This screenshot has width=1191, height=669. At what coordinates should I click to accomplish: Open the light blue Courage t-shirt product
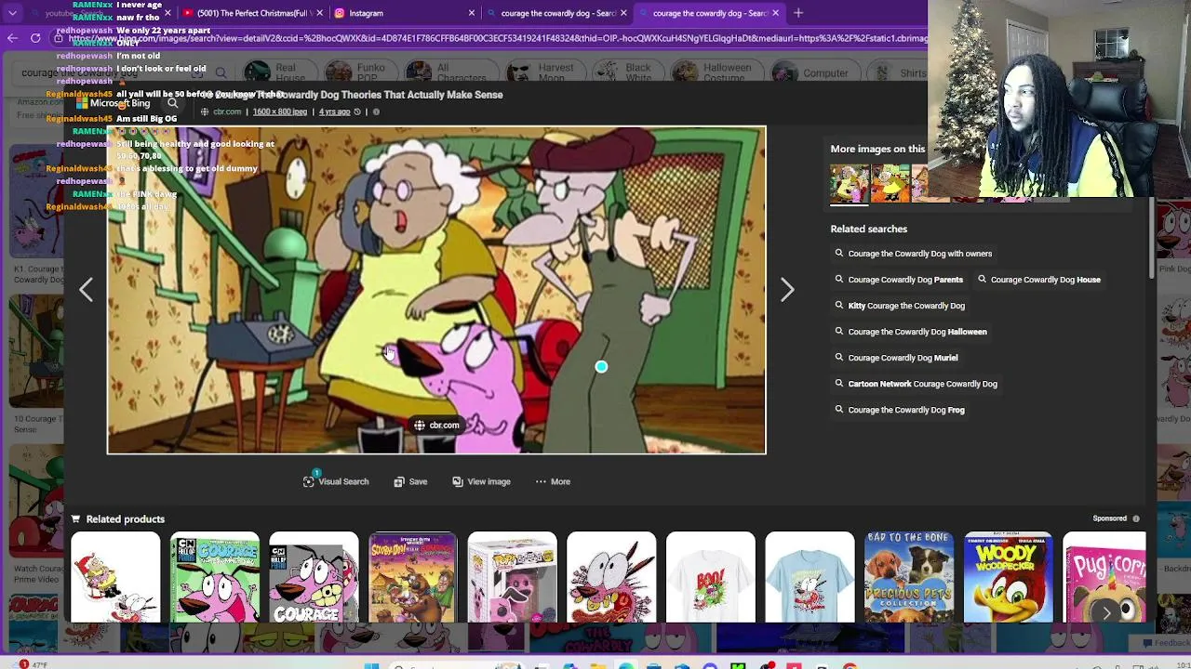point(810,577)
